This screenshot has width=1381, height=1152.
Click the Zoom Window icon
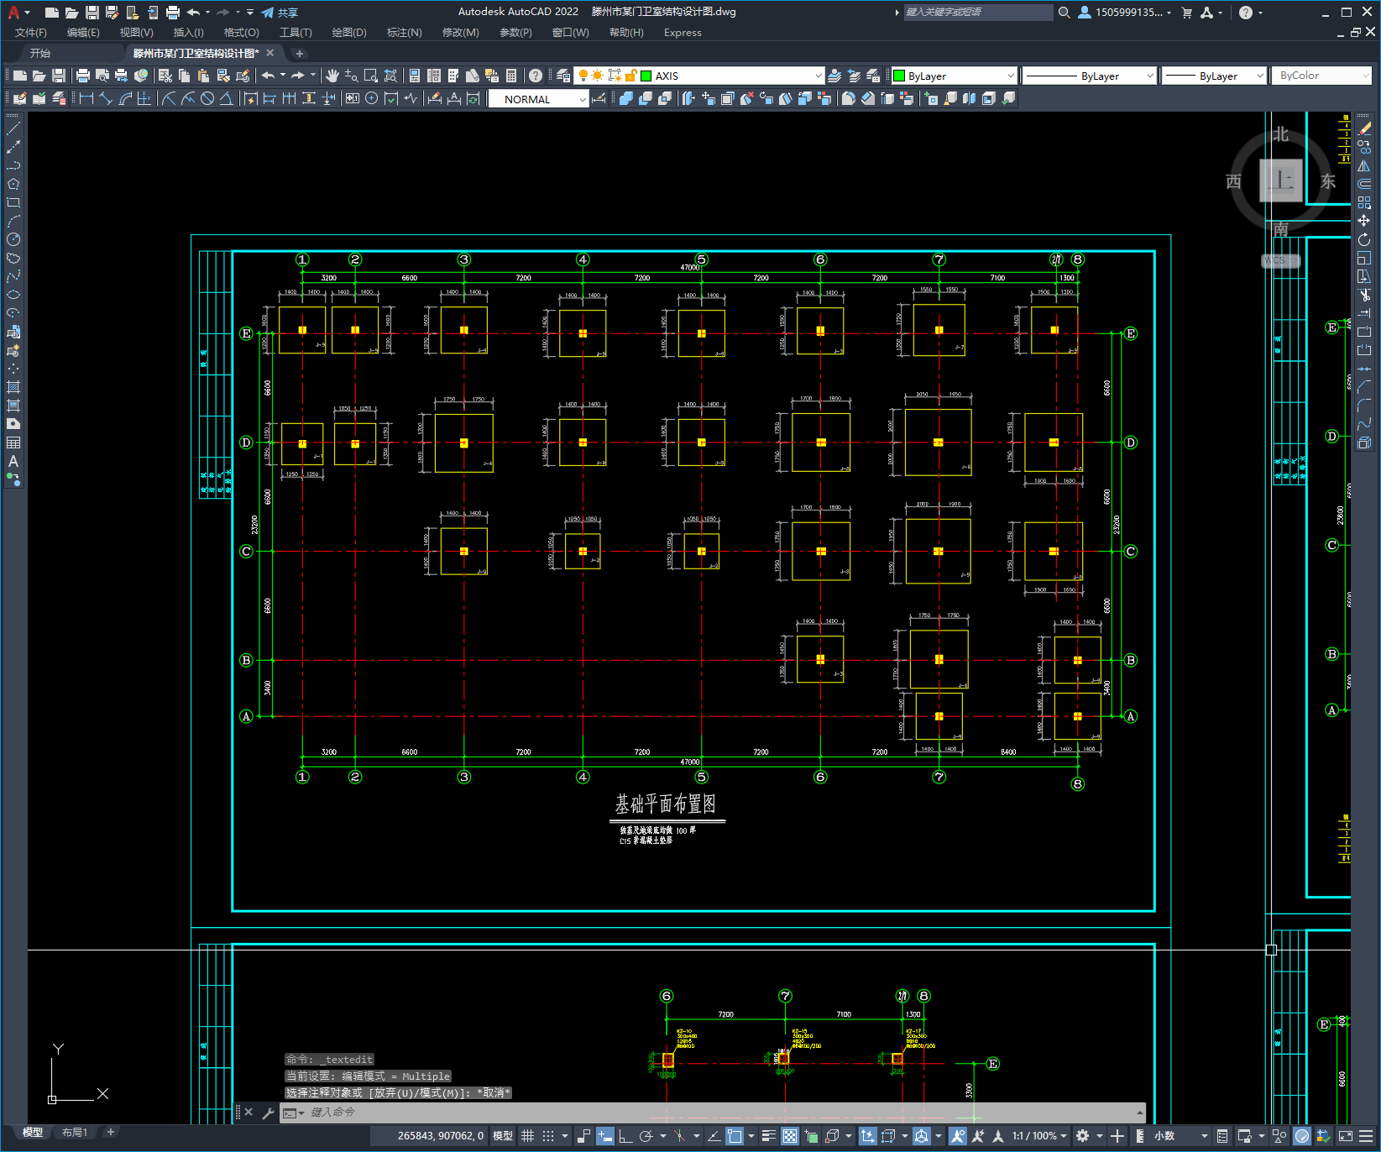370,76
